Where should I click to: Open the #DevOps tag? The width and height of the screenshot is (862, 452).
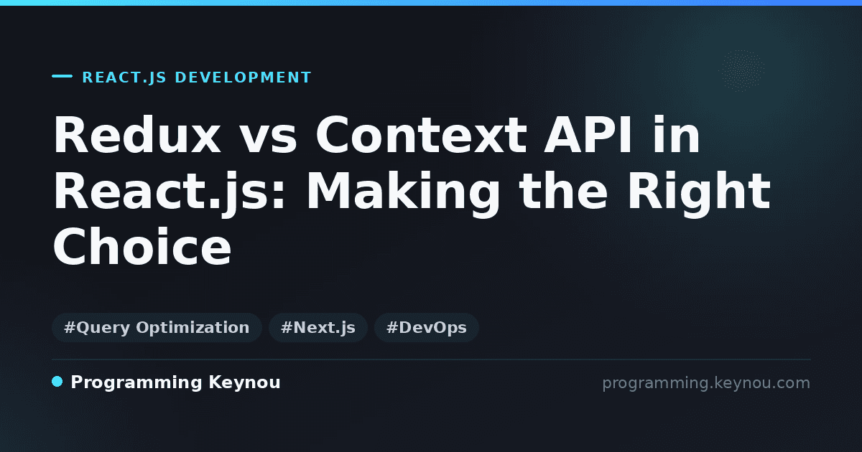[x=427, y=328]
